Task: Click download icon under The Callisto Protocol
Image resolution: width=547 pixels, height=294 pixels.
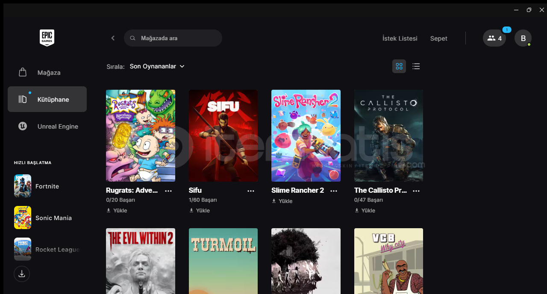Action: click(357, 210)
